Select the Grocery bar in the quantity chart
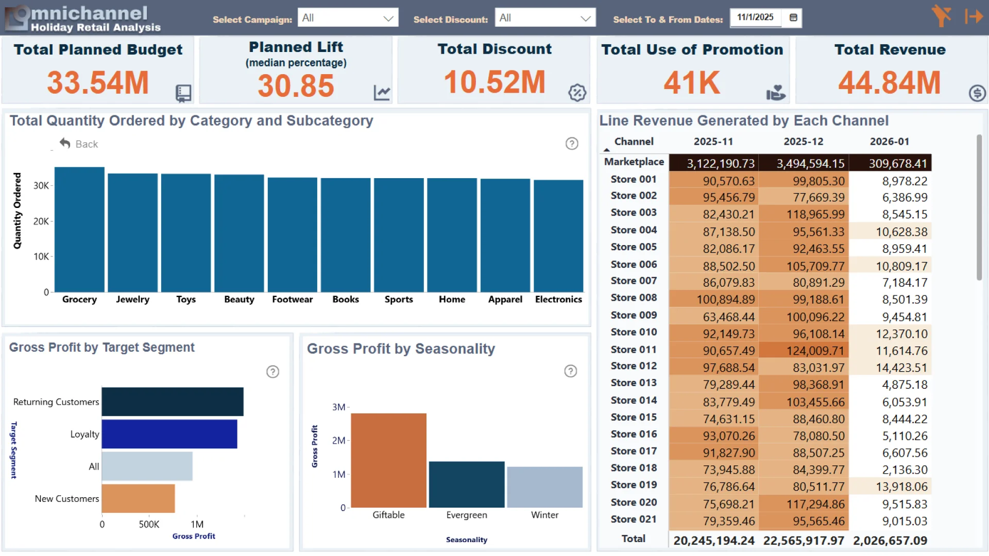Image resolution: width=989 pixels, height=556 pixels. [x=79, y=230]
